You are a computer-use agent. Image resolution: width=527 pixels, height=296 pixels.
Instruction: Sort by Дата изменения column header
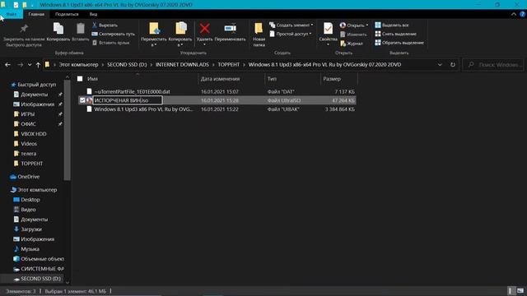(231, 79)
